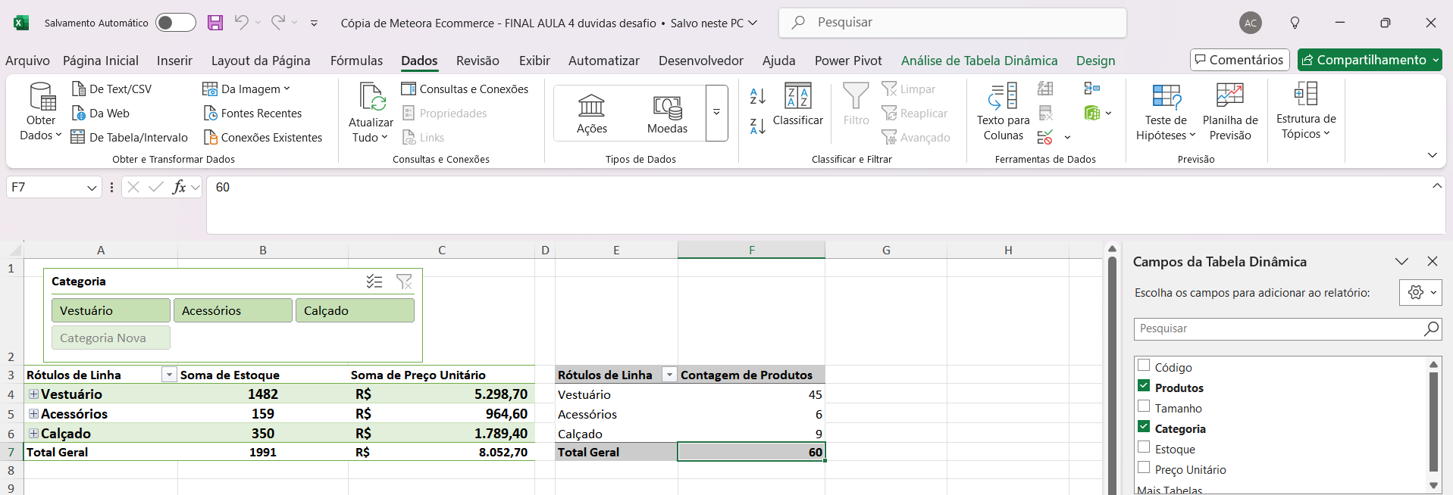Viewport: 1453px width, 495px height.
Task: Import data De Text/CSV
Action: click(111, 89)
